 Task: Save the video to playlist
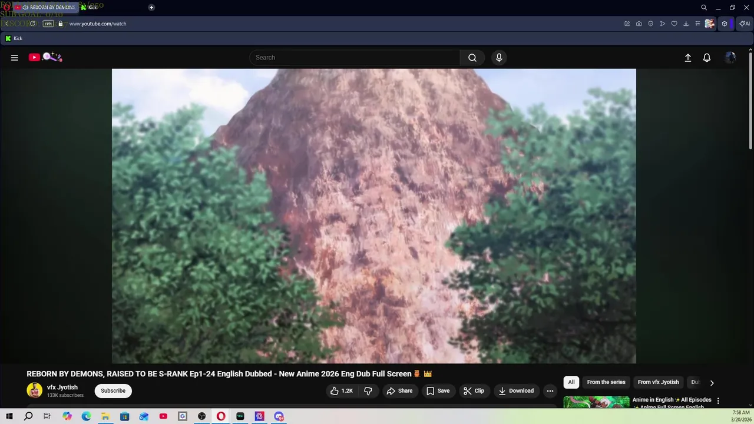pos(438,391)
